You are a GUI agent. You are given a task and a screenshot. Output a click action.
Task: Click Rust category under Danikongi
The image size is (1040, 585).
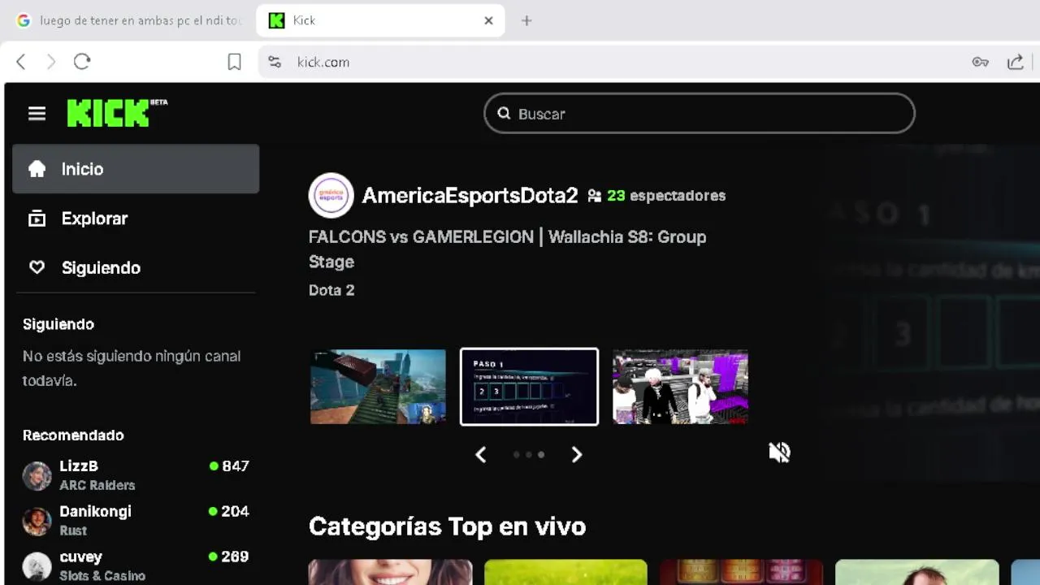coord(73,531)
